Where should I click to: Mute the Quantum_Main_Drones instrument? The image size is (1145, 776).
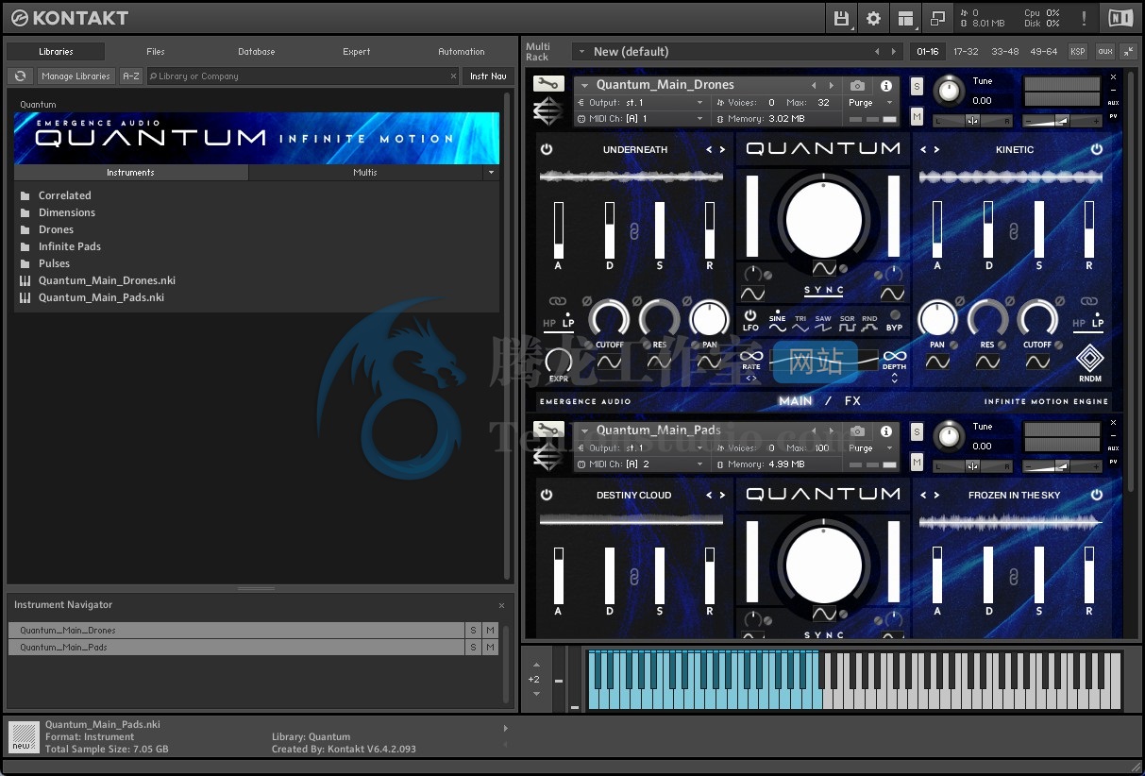(917, 116)
